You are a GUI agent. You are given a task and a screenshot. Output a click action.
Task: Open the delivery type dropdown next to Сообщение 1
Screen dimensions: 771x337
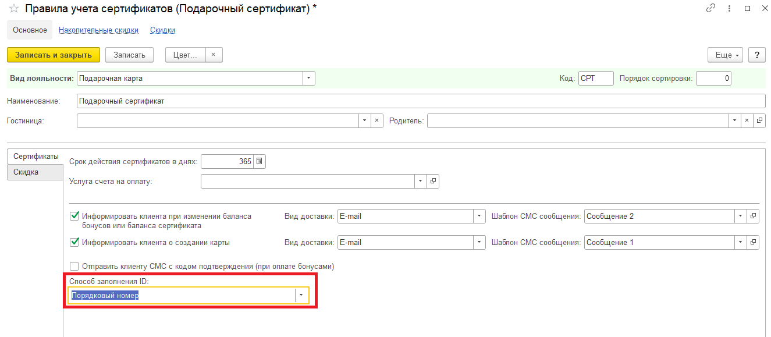(x=479, y=242)
